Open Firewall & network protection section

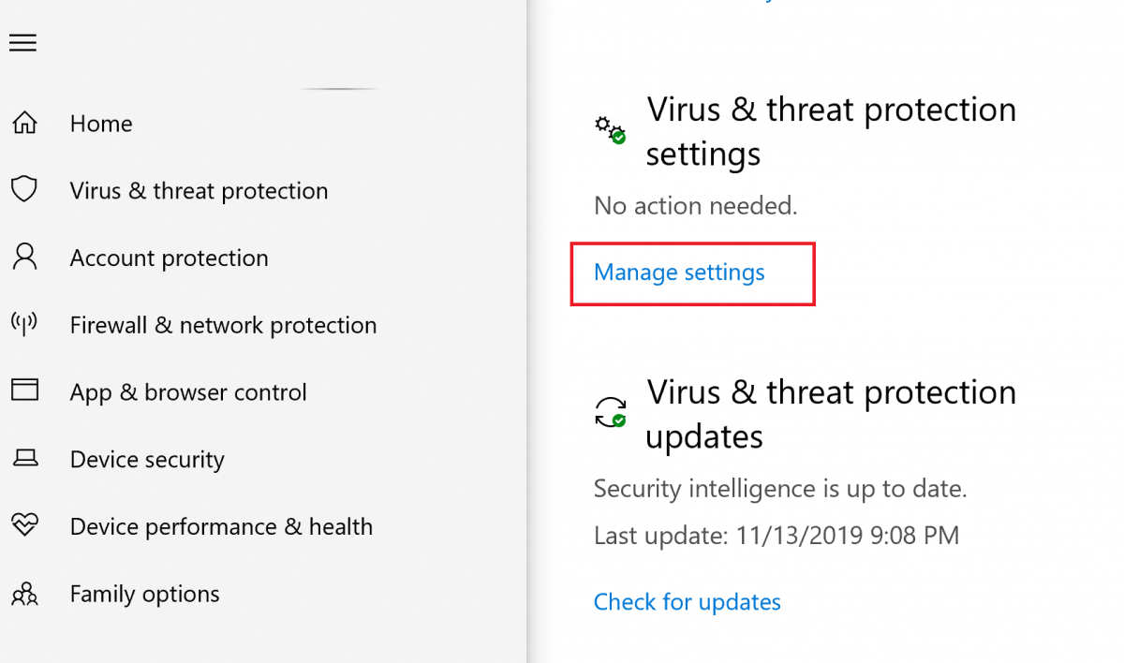tap(224, 326)
